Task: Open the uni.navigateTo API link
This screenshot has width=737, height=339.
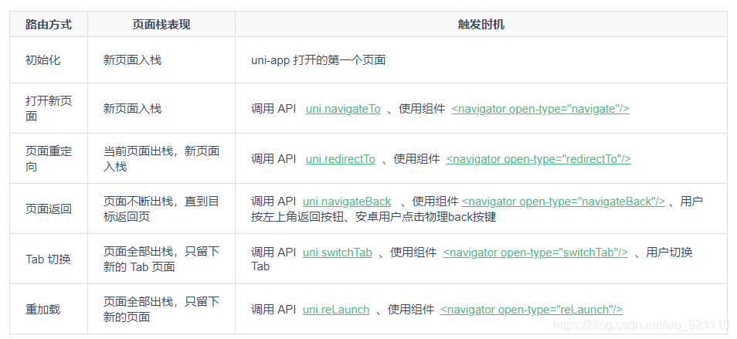Action: [x=343, y=109]
